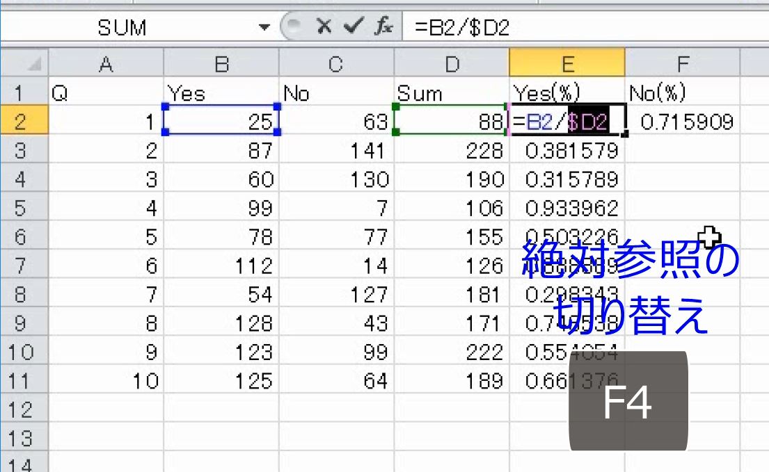Click the cancel (X) formula entry icon
Screen dimensions: 769x472
pyautogui.click(x=324, y=26)
